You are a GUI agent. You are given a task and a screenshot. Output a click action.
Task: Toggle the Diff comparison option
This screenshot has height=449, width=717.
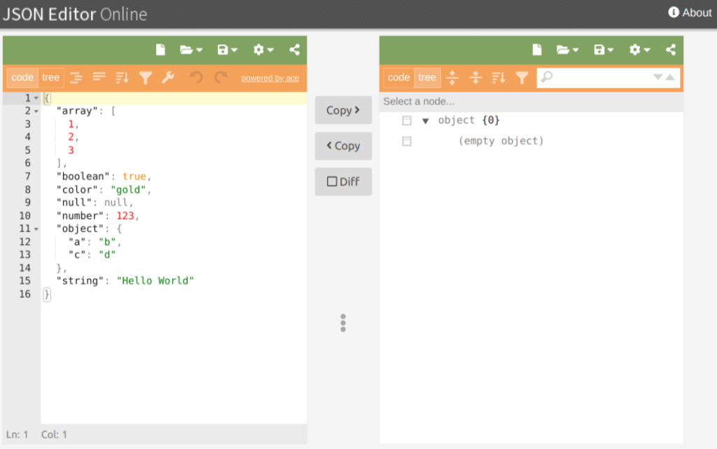[343, 181]
